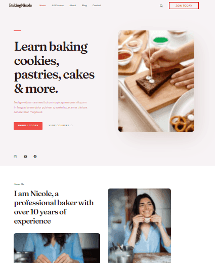Open the All Courses menu item

[x=58, y=6]
